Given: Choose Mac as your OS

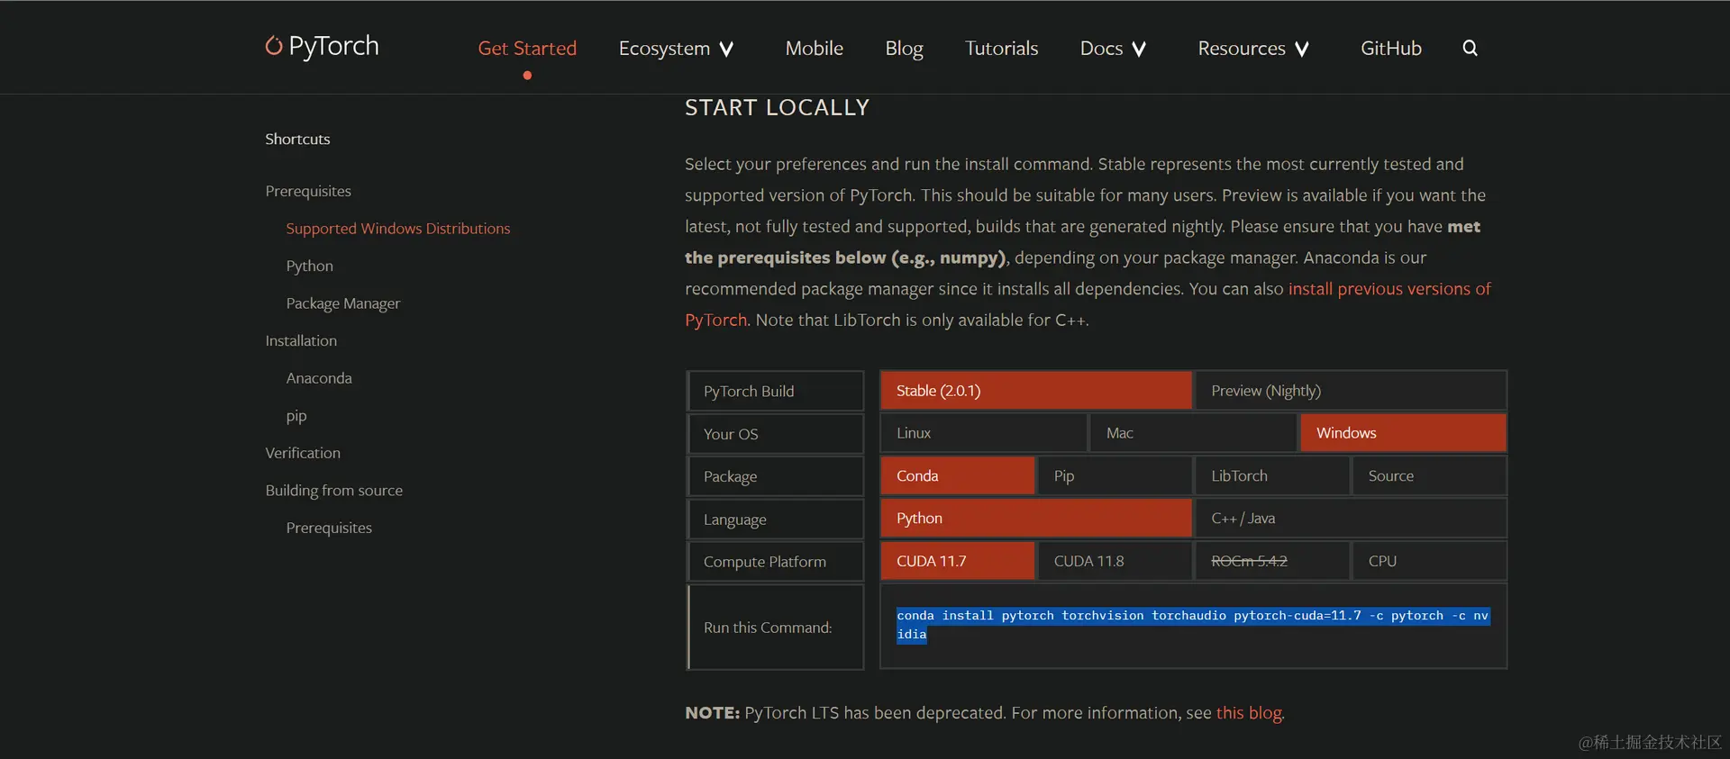Looking at the screenshot, I should click(1193, 433).
